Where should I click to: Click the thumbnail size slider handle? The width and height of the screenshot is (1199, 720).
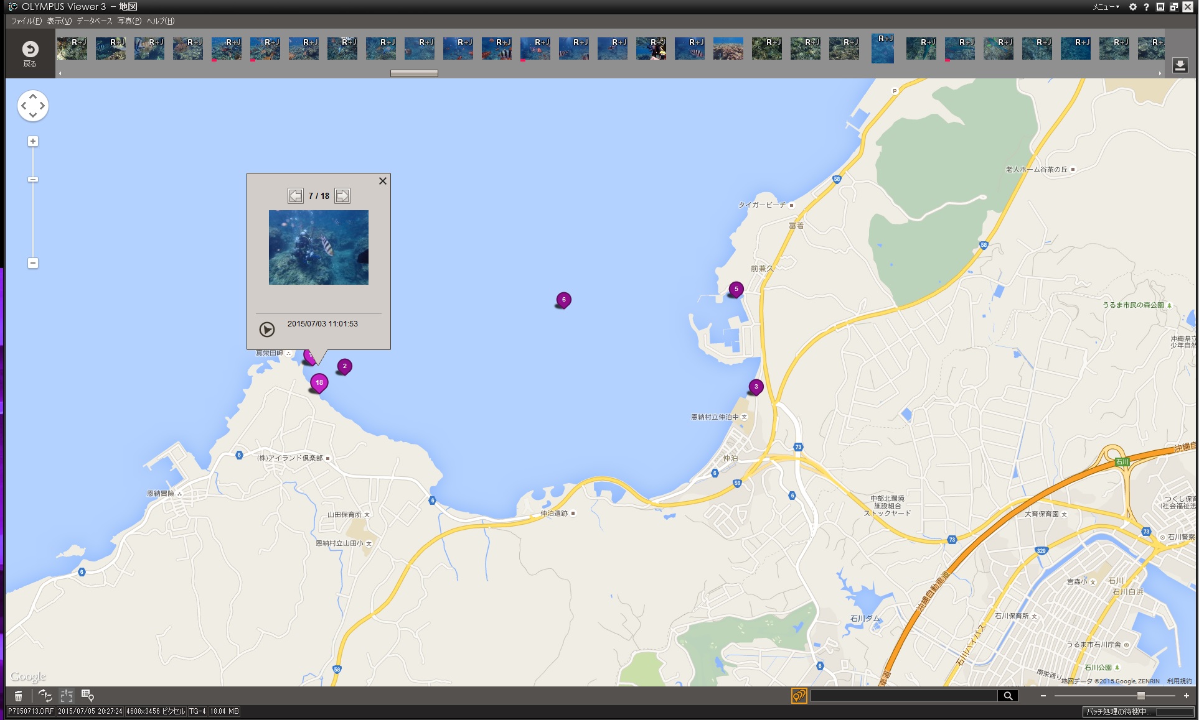click(x=1140, y=696)
